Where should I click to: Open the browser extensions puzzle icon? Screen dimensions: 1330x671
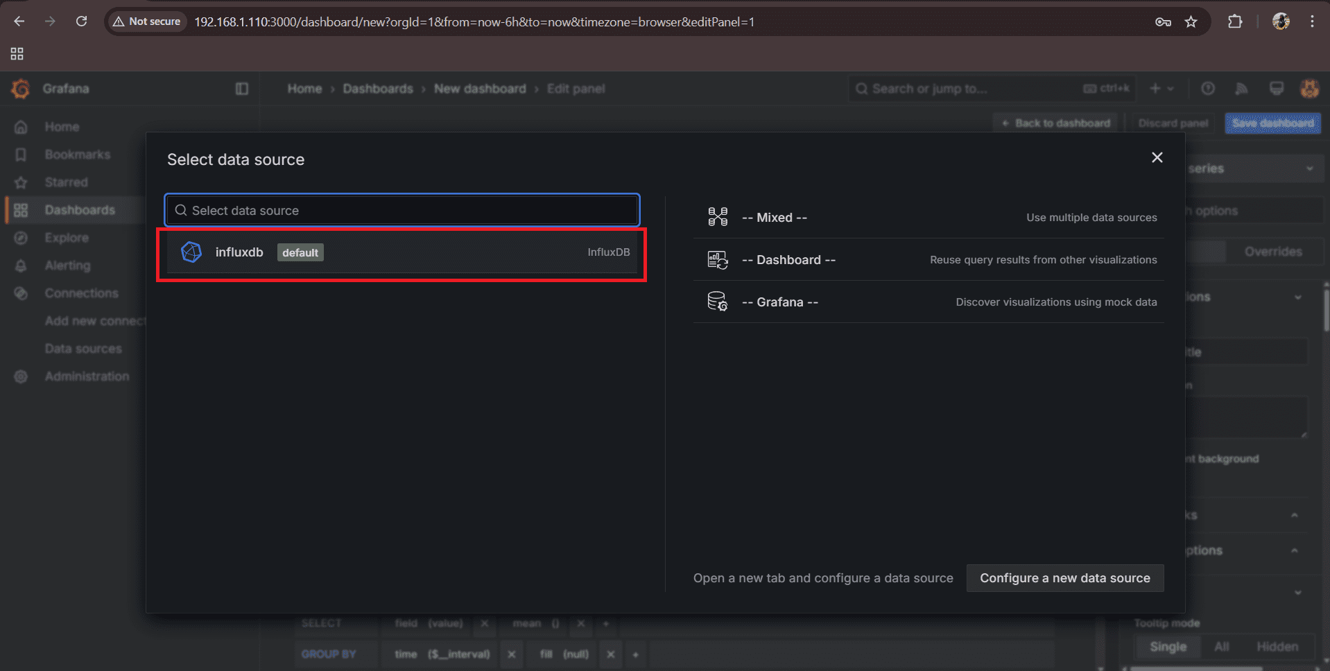coord(1234,21)
